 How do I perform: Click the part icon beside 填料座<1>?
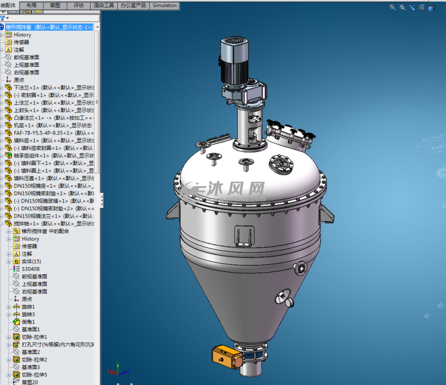click(9, 140)
